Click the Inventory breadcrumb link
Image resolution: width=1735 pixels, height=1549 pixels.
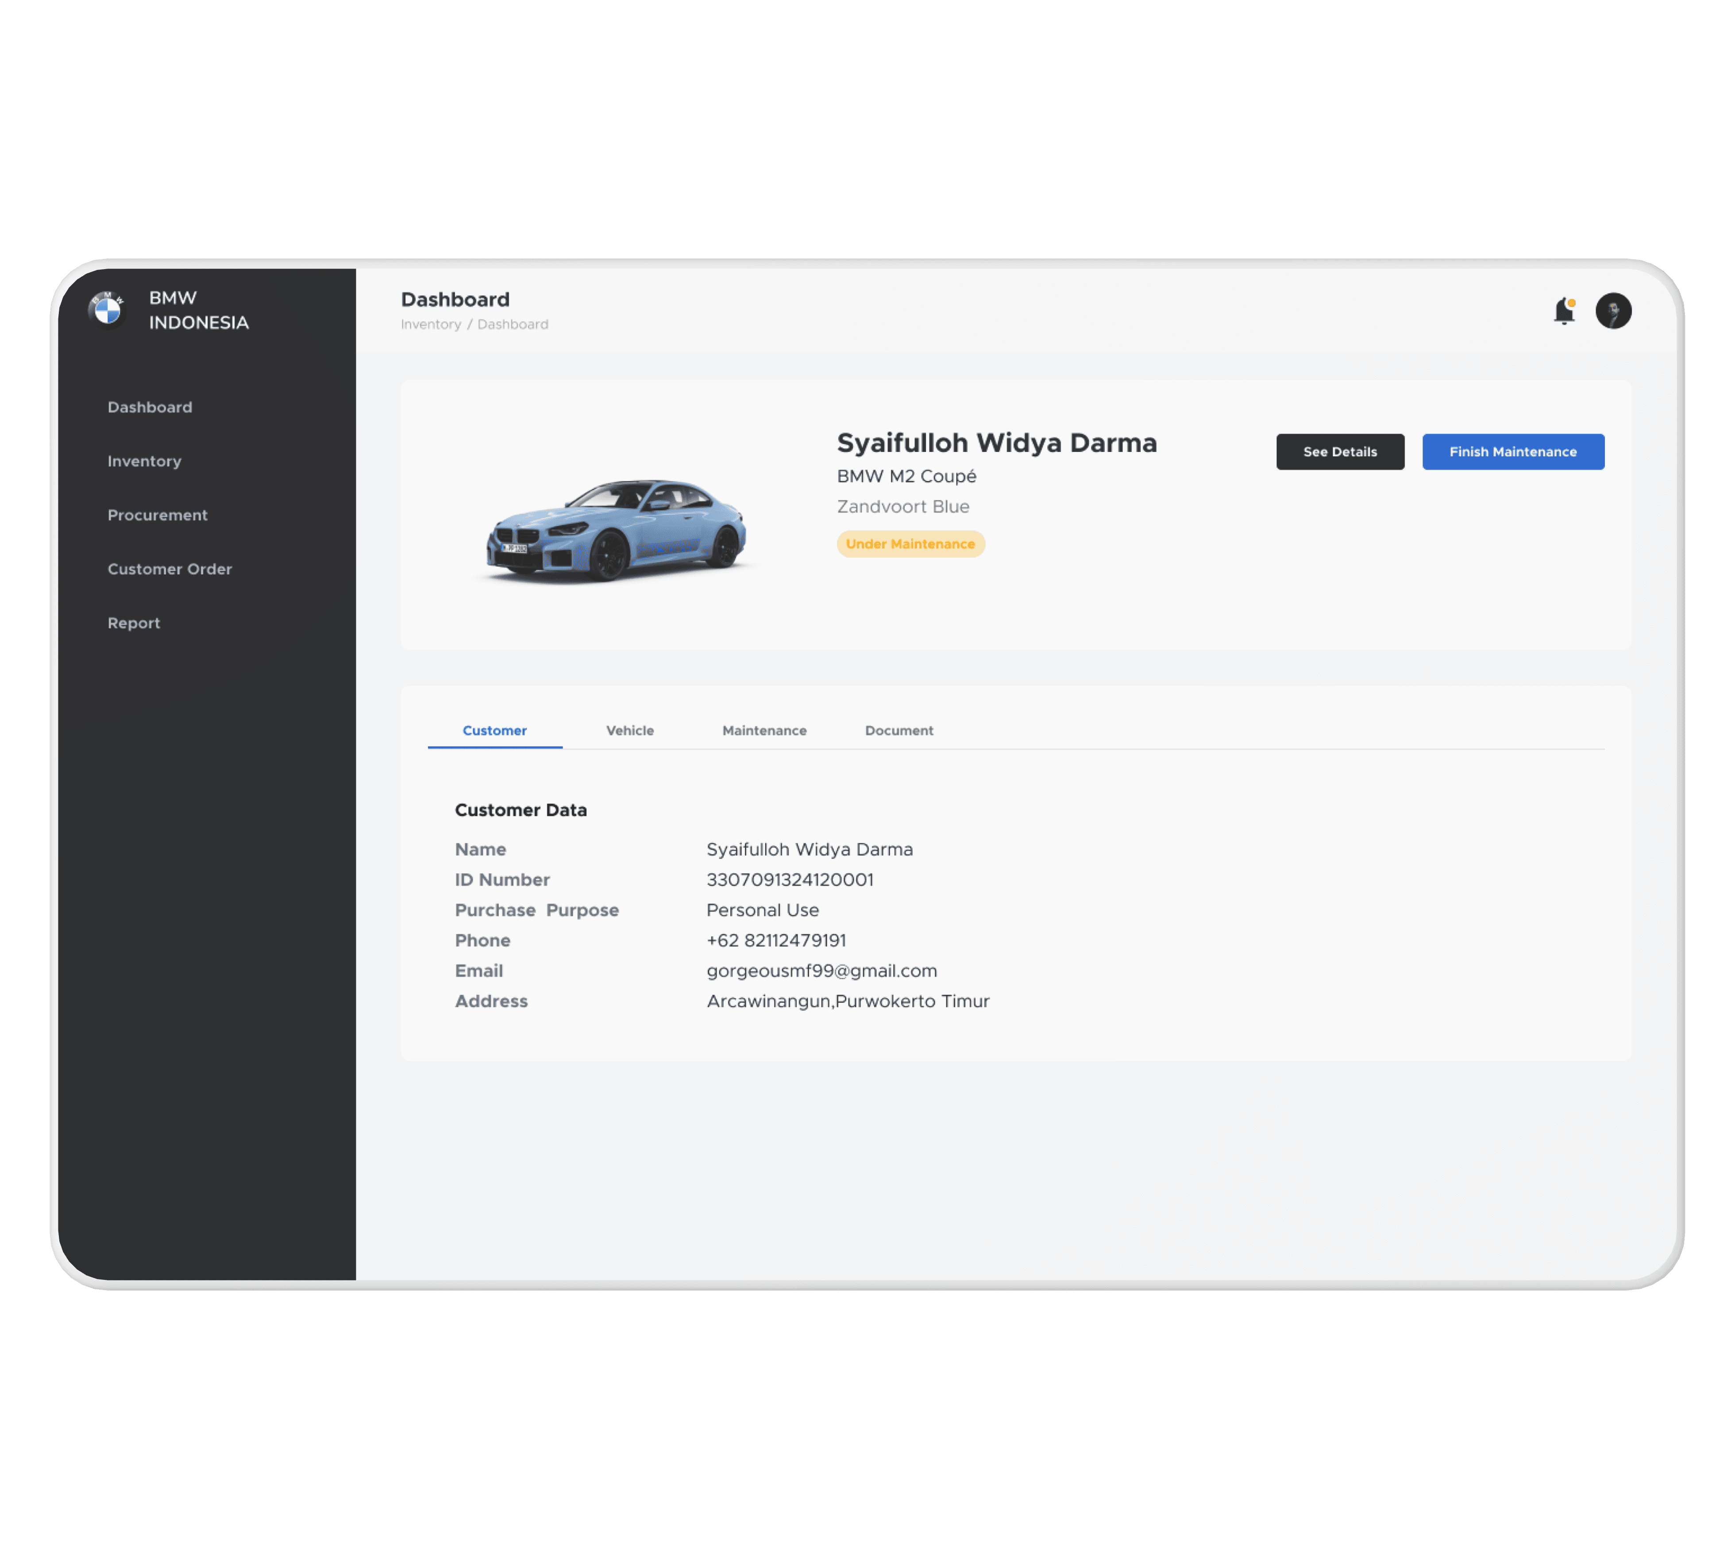click(x=431, y=324)
